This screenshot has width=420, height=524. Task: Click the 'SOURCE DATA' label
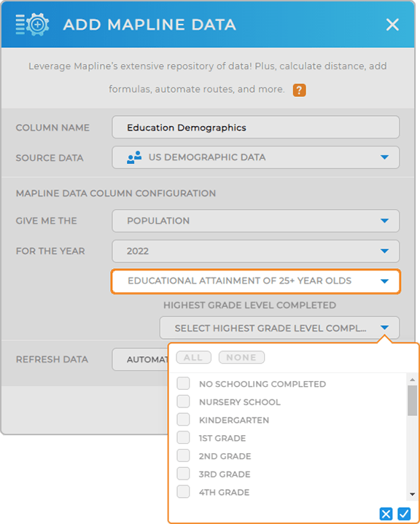click(x=50, y=157)
